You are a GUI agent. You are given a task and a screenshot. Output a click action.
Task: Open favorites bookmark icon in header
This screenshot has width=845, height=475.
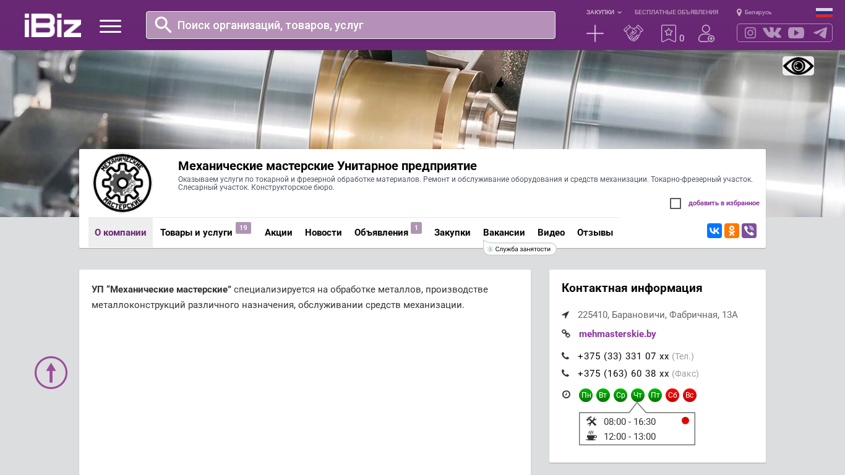click(x=668, y=33)
